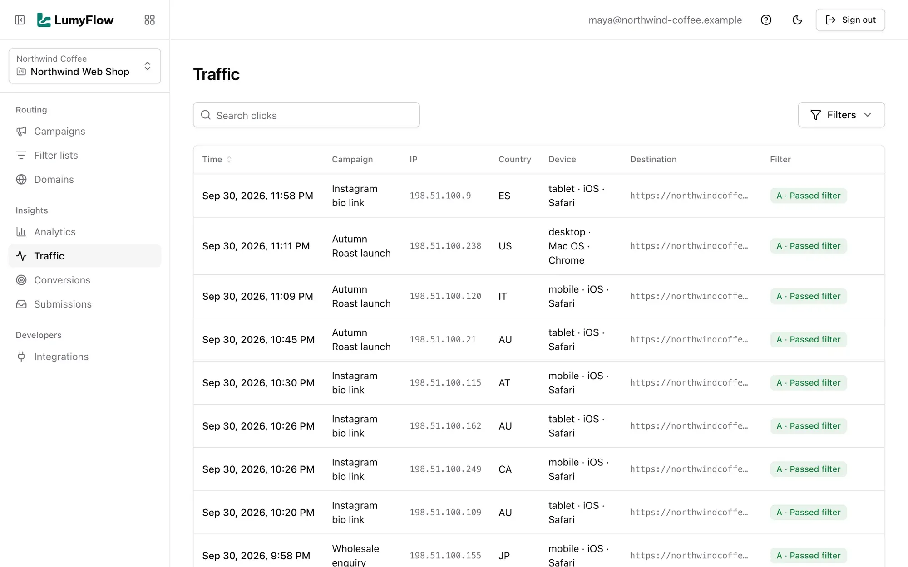Image resolution: width=908 pixels, height=567 pixels.
Task: Open the Filters dropdown
Action: coord(841,115)
